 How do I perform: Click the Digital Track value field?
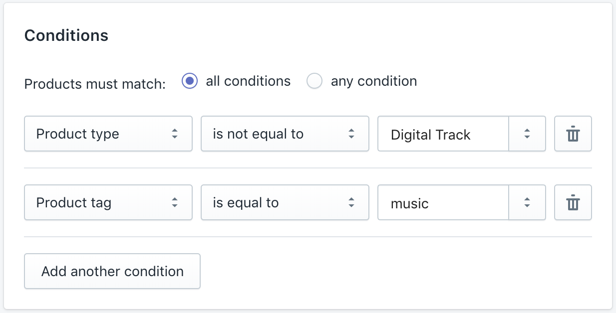point(443,134)
